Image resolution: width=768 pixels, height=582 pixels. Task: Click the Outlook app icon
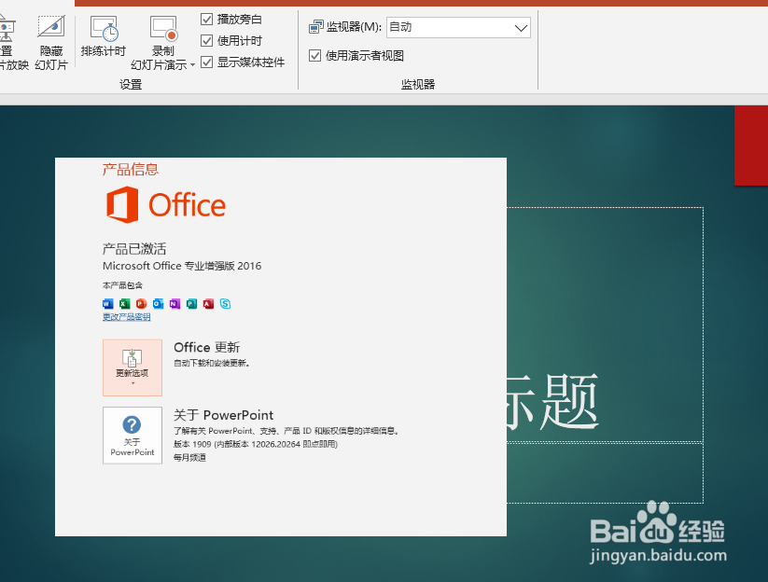point(159,304)
